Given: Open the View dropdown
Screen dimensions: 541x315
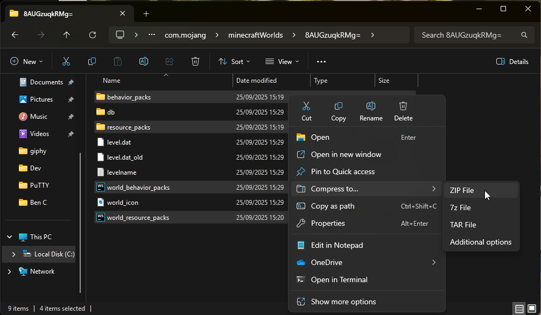Looking at the screenshot, I should (x=282, y=62).
